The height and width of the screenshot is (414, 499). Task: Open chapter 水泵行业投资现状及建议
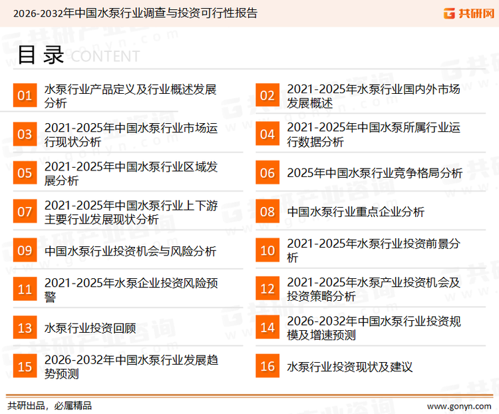coord(350,367)
